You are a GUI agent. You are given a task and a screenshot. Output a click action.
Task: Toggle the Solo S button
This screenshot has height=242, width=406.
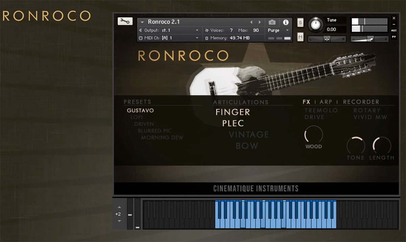point(300,22)
